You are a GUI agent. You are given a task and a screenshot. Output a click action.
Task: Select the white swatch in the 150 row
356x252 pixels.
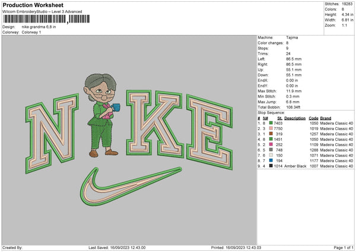pos(271,155)
